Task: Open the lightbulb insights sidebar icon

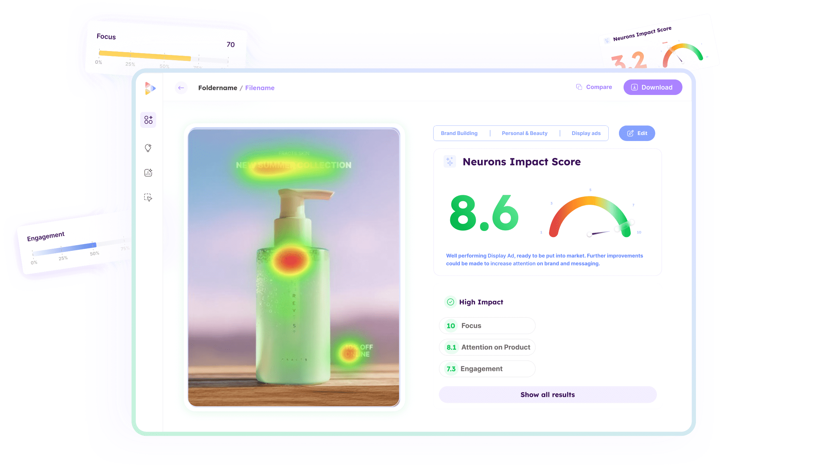Action: [x=148, y=148]
